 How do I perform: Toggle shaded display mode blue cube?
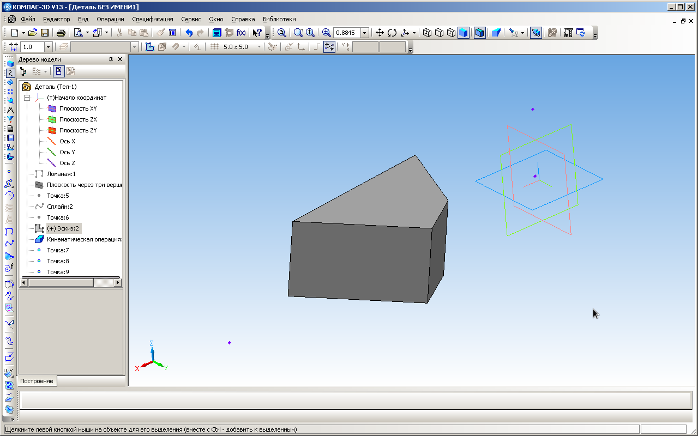click(463, 33)
